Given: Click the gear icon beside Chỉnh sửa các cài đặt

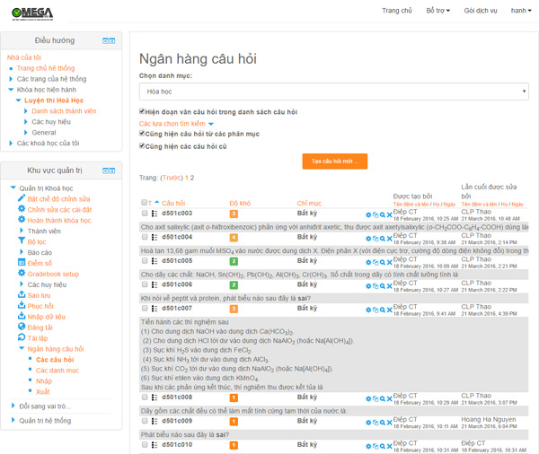Looking at the screenshot, I should [22, 209].
